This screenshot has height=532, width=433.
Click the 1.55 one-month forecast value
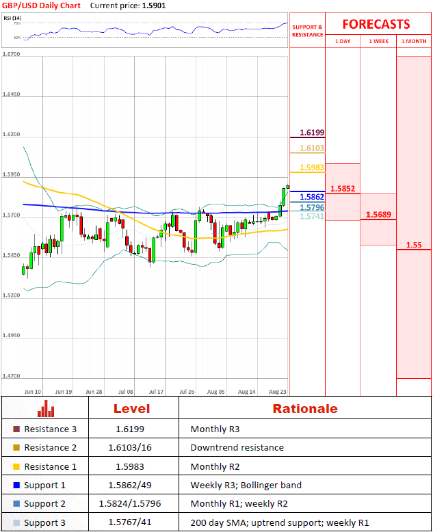(413, 245)
